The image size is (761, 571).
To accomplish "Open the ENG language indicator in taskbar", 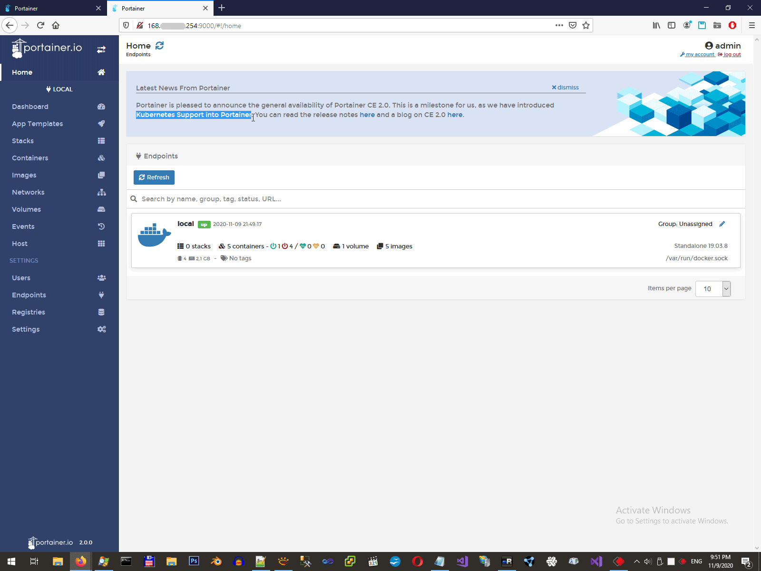I will pyautogui.click(x=696, y=561).
